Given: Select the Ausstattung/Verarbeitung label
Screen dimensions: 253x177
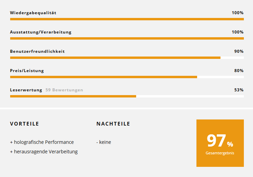Looking at the screenshot, I should [41, 32].
